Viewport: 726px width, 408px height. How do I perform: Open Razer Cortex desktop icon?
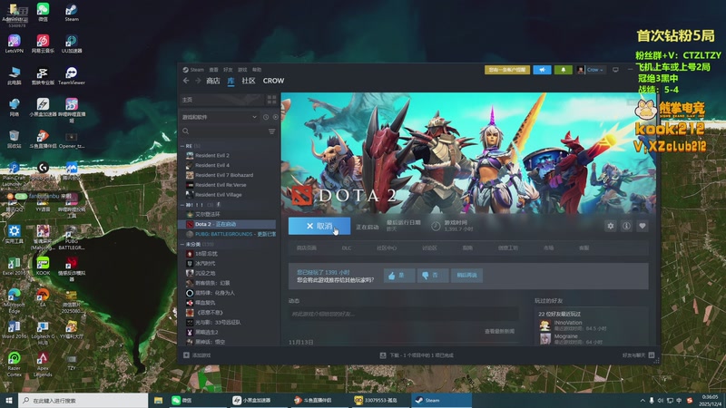pyautogui.click(x=15, y=364)
